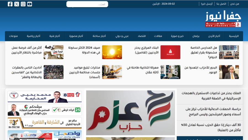Open أخبار ساخنة menu item
This screenshot has width=248, height=140.
[x=99, y=36]
